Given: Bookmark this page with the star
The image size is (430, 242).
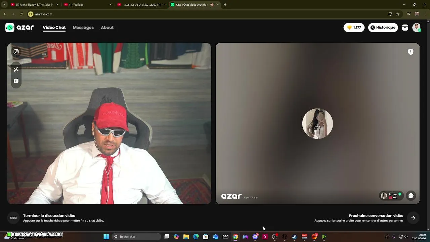Looking at the screenshot, I should click(398, 14).
